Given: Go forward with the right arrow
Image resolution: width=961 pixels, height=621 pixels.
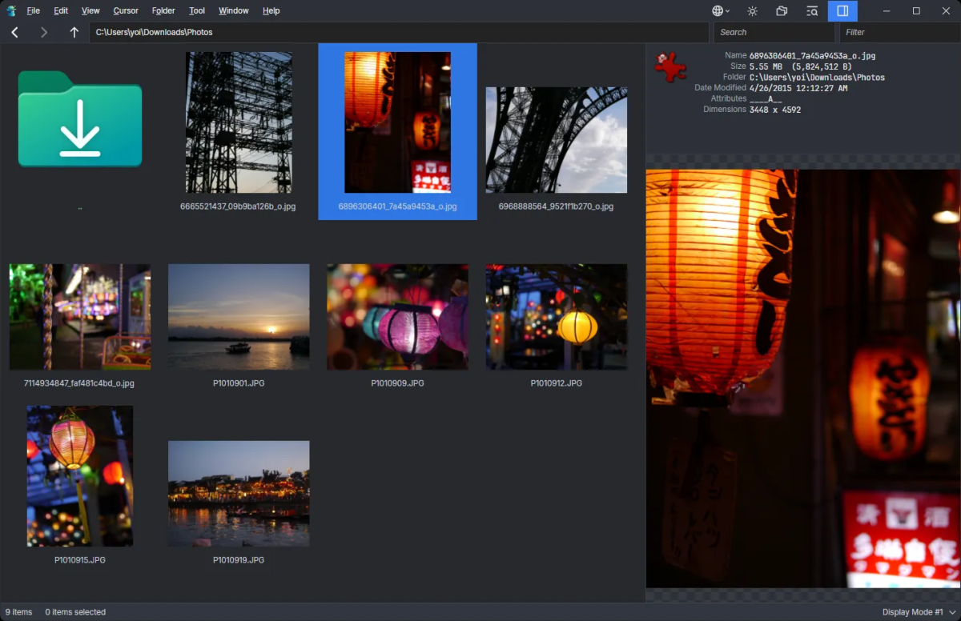Looking at the screenshot, I should point(44,32).
